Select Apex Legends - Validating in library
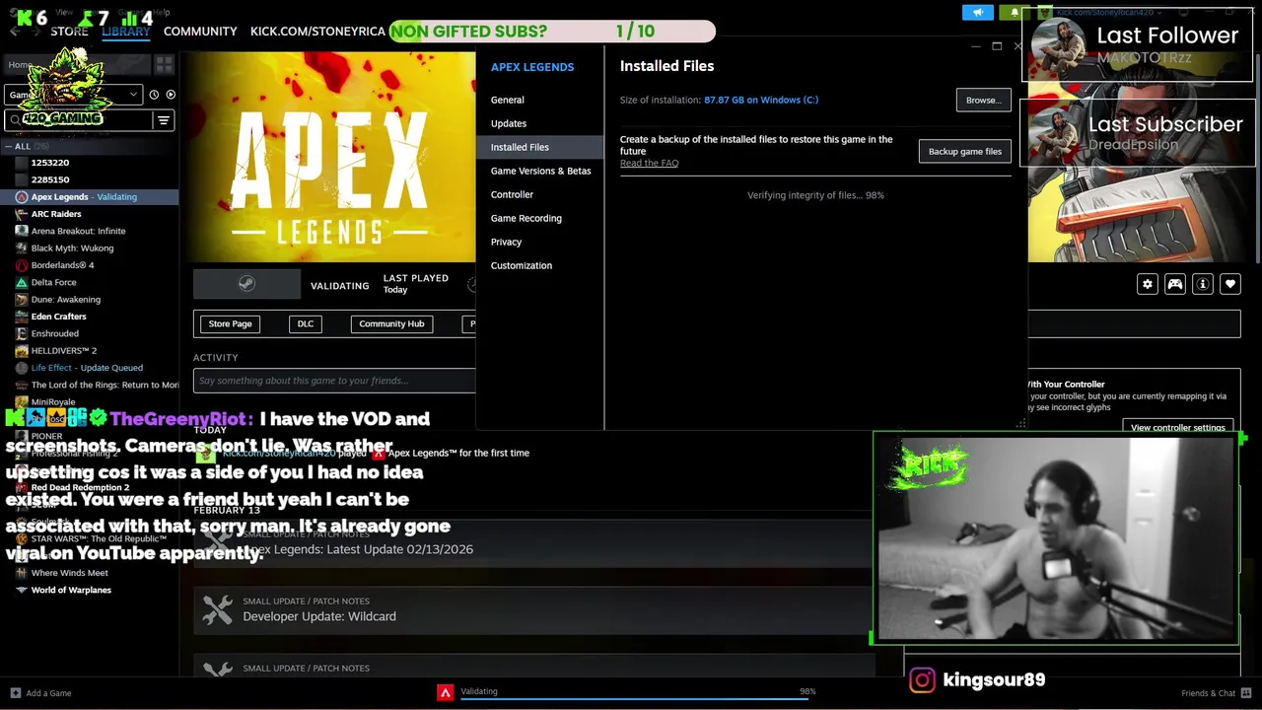 pyautogui.click(x=90, y=197)
